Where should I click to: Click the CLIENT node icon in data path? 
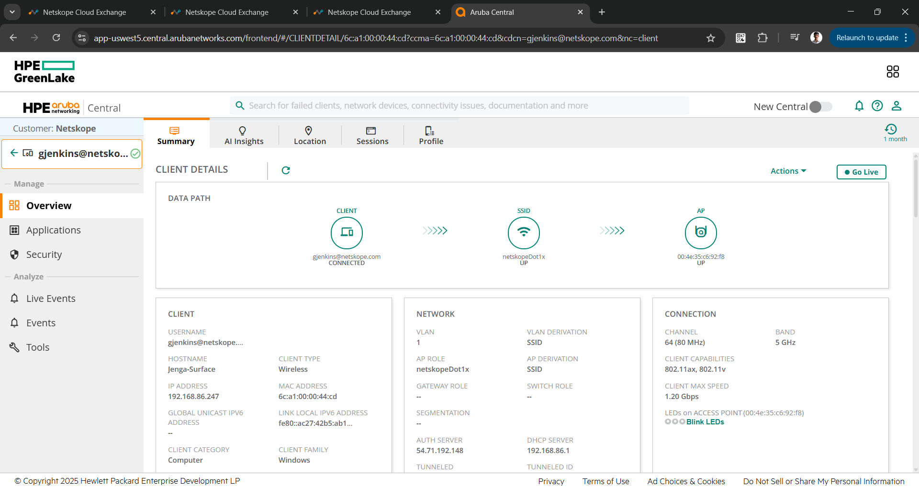(347, 233)
